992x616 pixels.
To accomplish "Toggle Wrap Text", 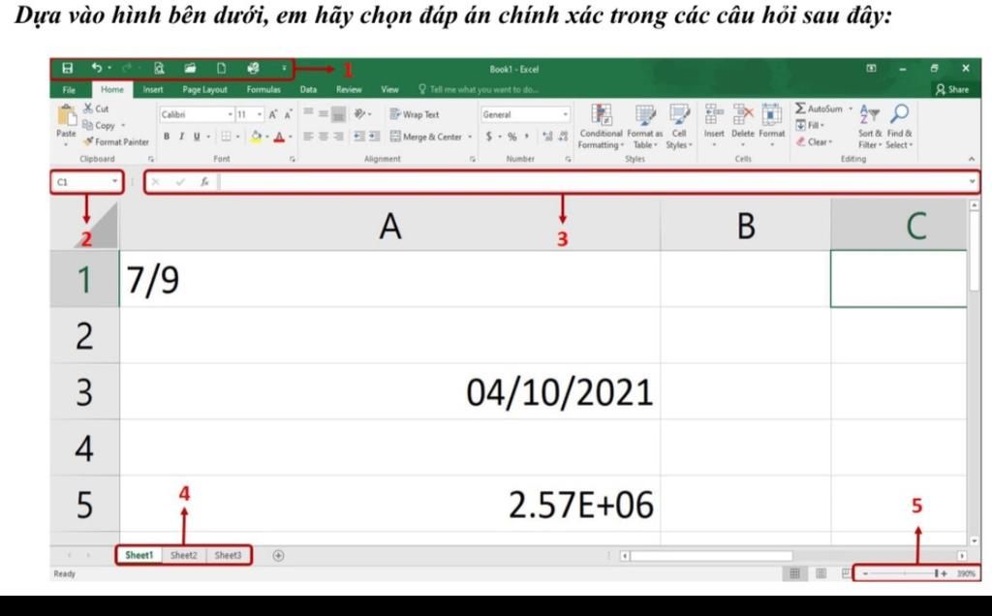I will point(414,114).
